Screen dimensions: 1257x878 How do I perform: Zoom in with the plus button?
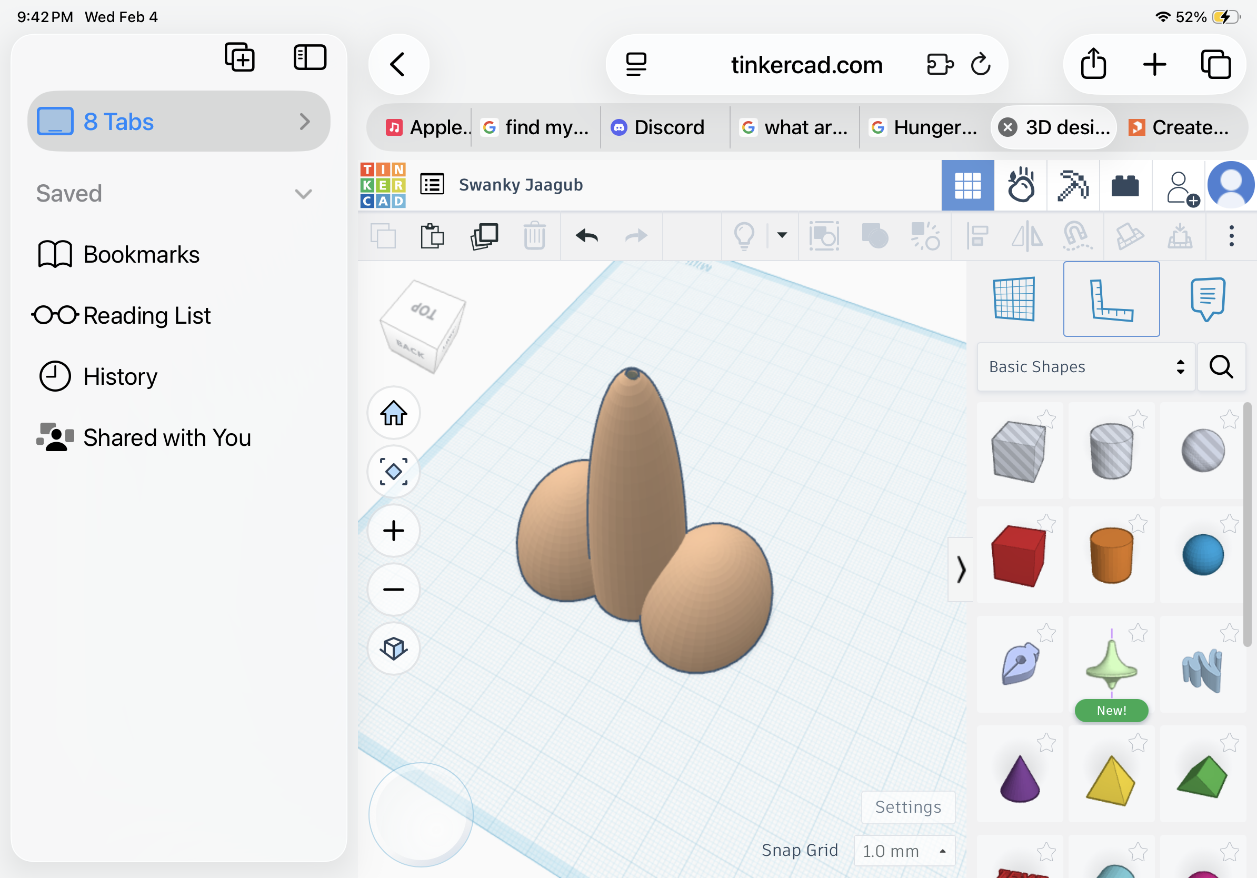pyautogui.click(x=394, y=531)
